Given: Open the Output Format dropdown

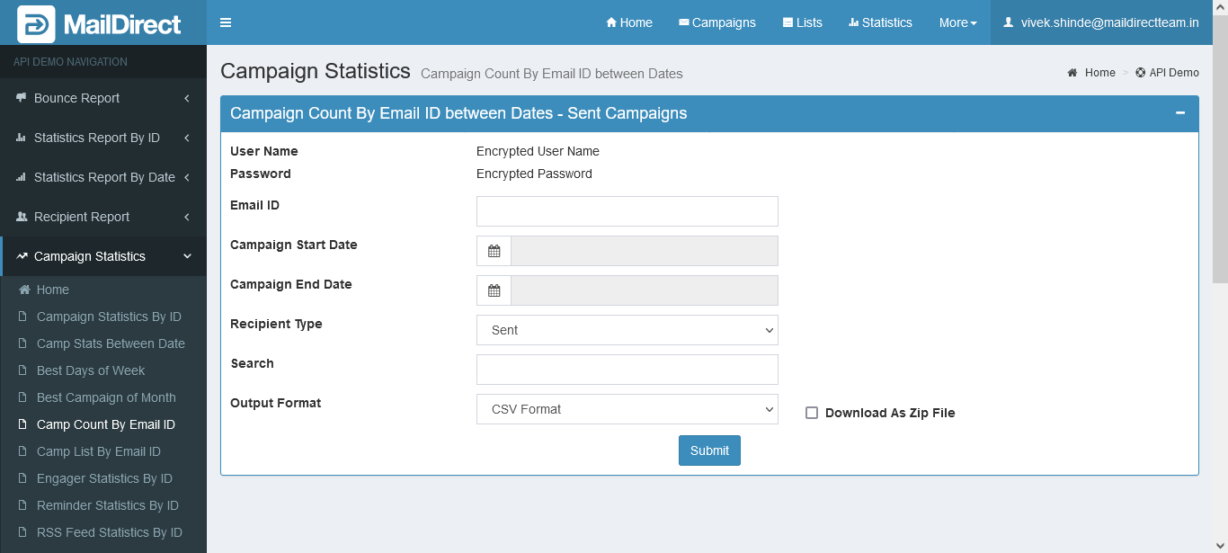Looking at the screenshot, I should pyautogui.click(x=627, y=409).
